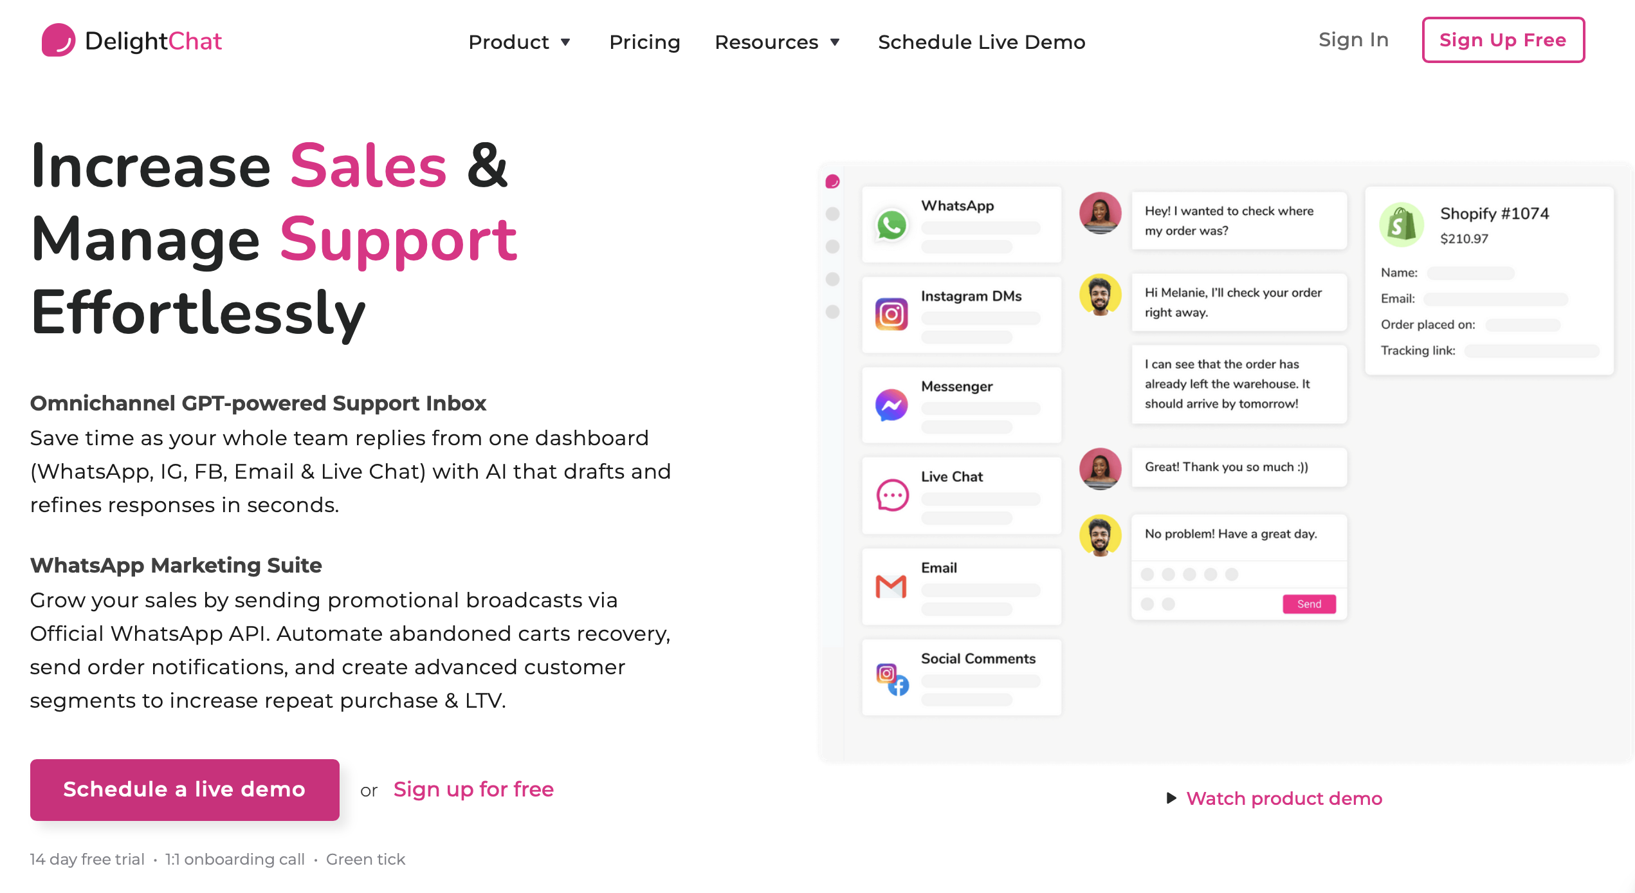Click the Sign Up Free button
The width and height of the screenshot is (1635, 893).
click(1503, 40)
